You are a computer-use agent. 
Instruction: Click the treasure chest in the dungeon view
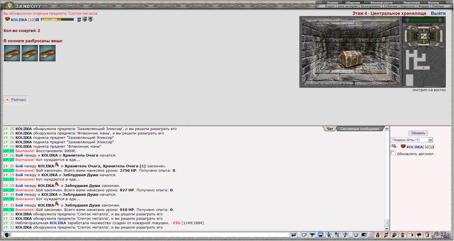[x=350, y=59]
